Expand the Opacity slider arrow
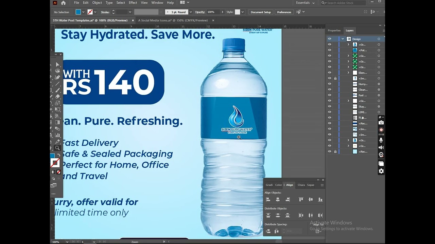The height and width of the screenshot is (244, 435). (223, 12)
